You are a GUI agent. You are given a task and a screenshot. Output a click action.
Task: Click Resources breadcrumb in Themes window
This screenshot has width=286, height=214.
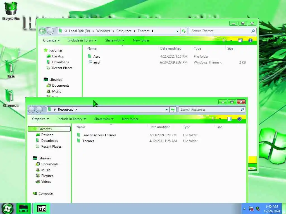124,31
